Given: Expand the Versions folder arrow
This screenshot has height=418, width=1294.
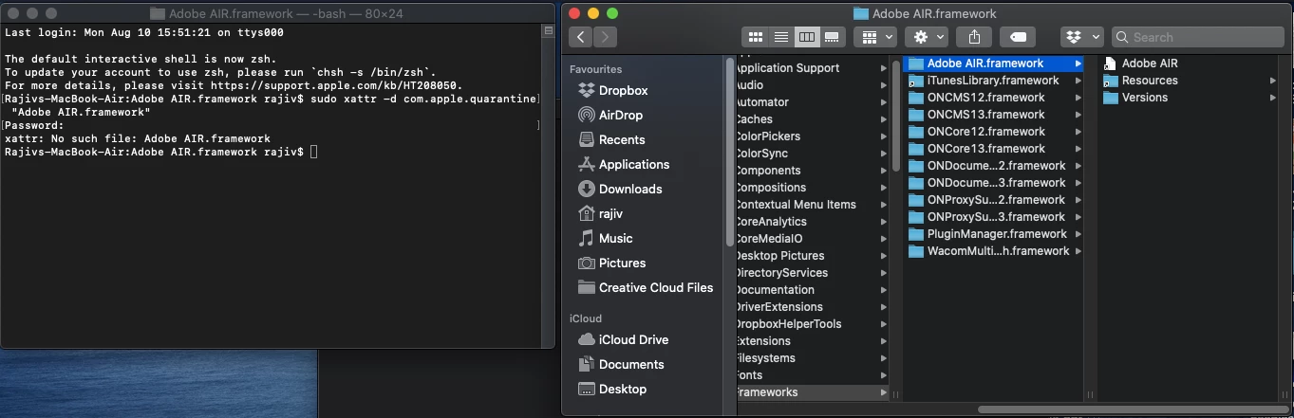Looking at the screenshot, I should (1273, 98).
